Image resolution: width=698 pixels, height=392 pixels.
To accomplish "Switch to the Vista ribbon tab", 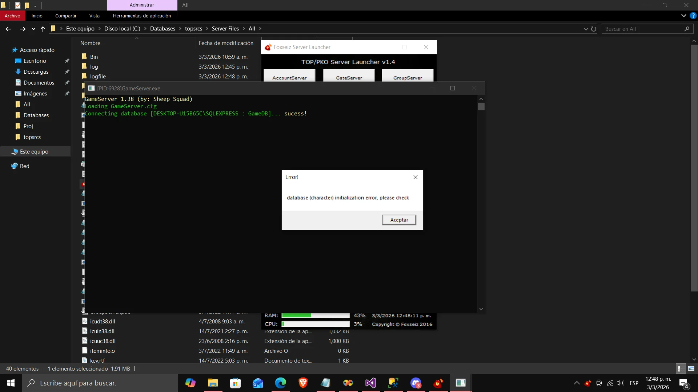I will point(94,16).
